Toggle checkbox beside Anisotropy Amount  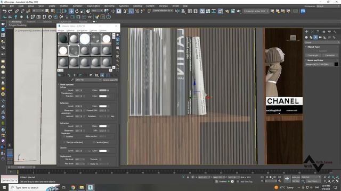click(x=84, y=116)
